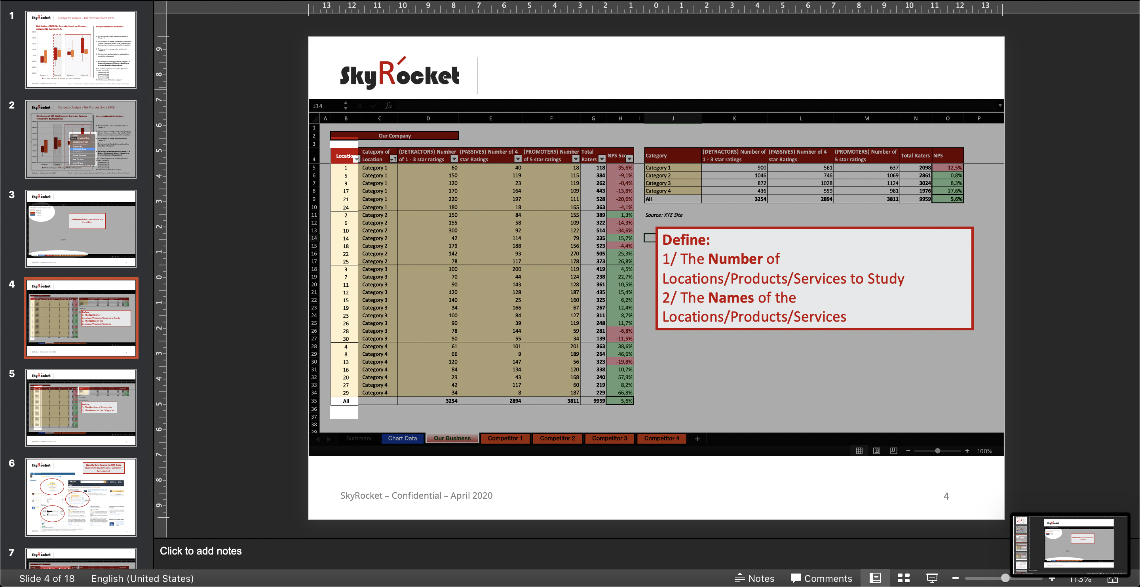Open DETRACTORS column filter dropdown
This screenshot has width=1140, height=587.
tap(454, 159)
